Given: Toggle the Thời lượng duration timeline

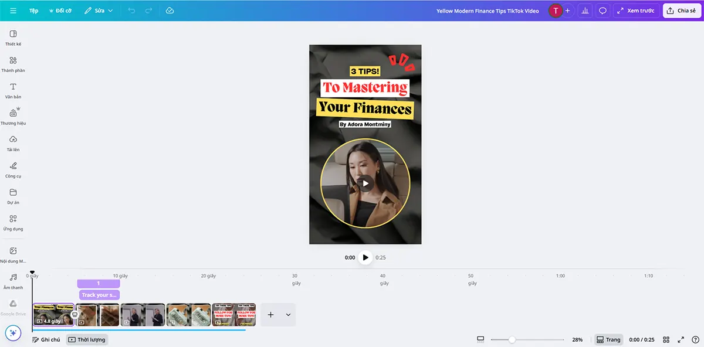Looking at the screenshot, I should click(86, 339).
